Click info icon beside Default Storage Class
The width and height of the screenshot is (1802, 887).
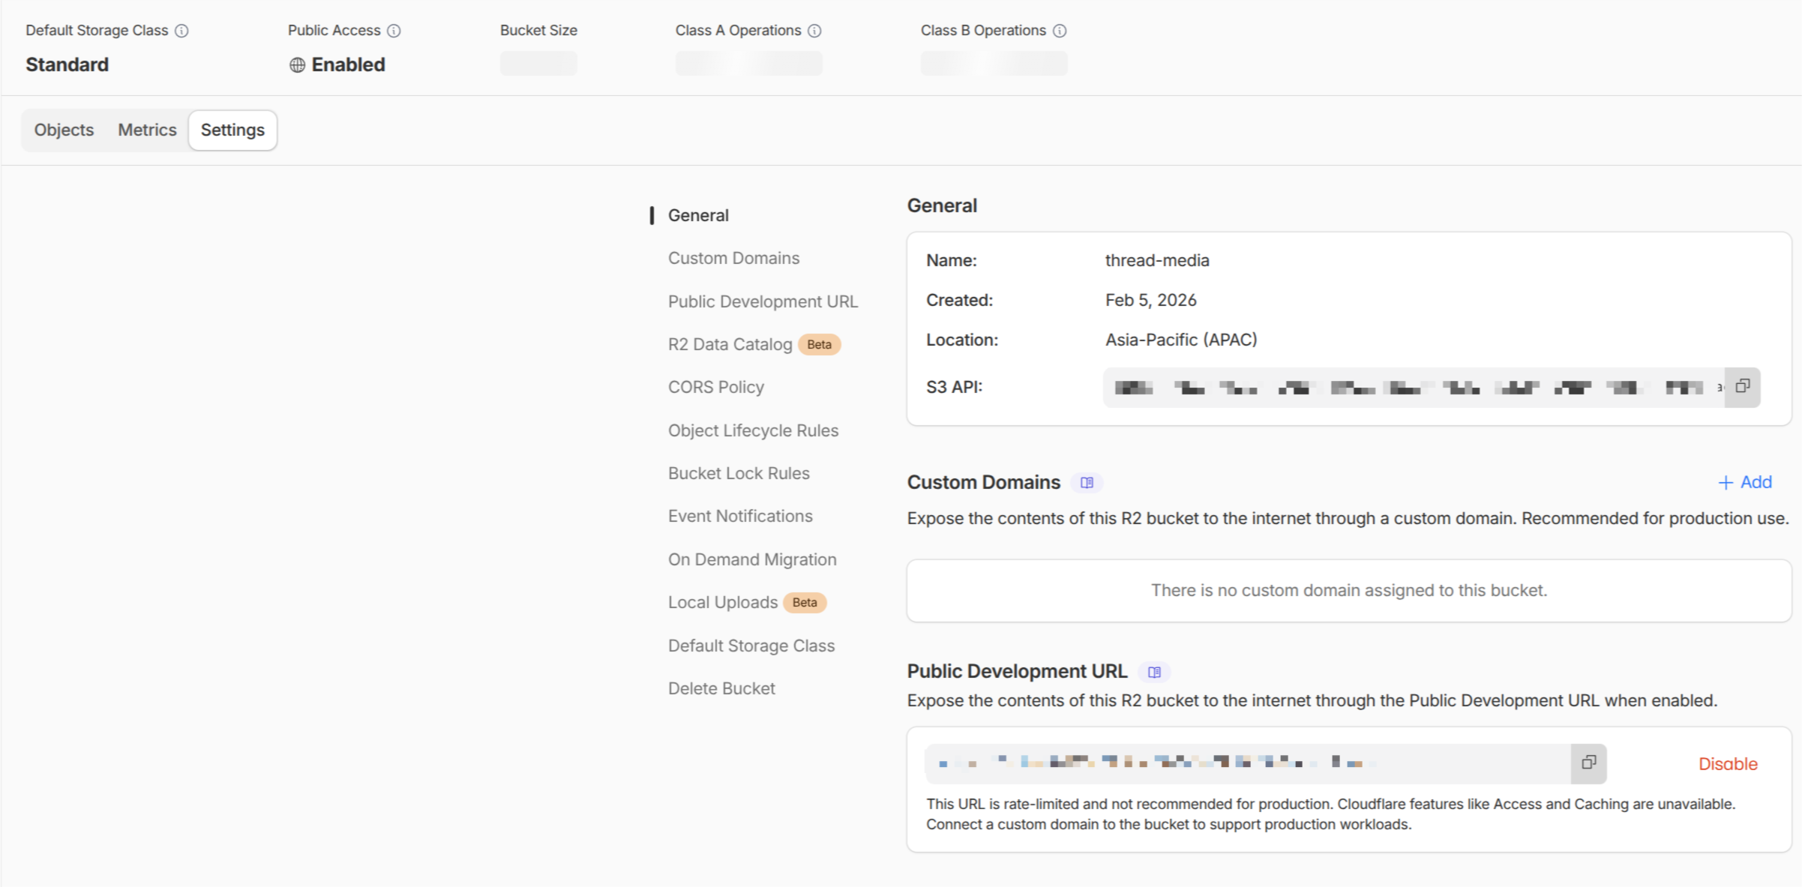pos(181,31)
